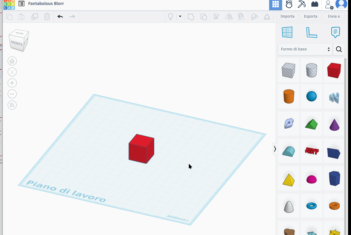Viewport: 351px width, 235px height.
Task: Open the bricks mode icon
Action: tap(315, 4)
